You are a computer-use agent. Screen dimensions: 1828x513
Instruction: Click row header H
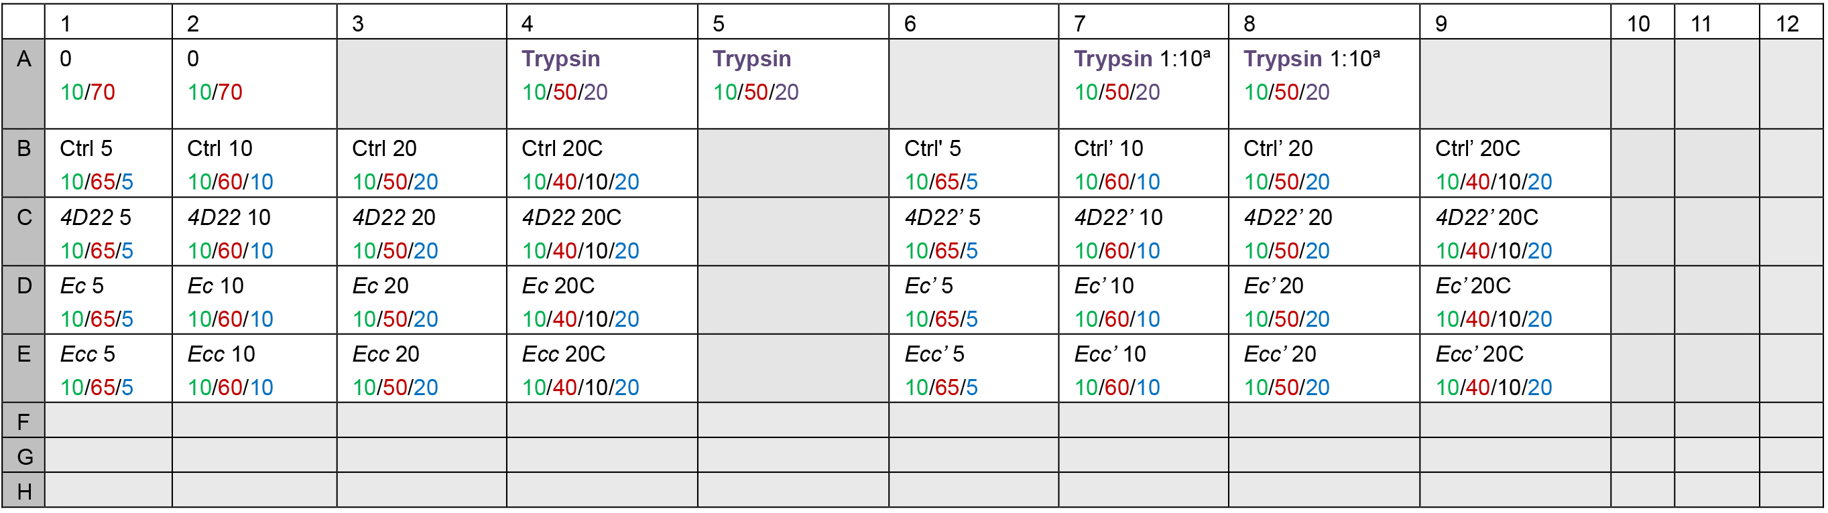(23, 490)
